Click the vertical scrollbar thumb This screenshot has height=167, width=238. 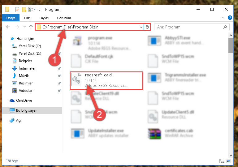click(231, 45)
